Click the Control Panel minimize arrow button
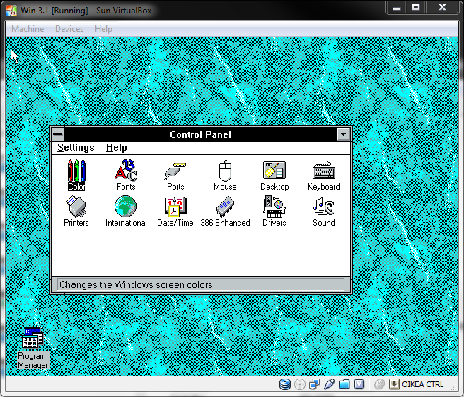Screen dimensions: 464x397 tap(343, 134)
